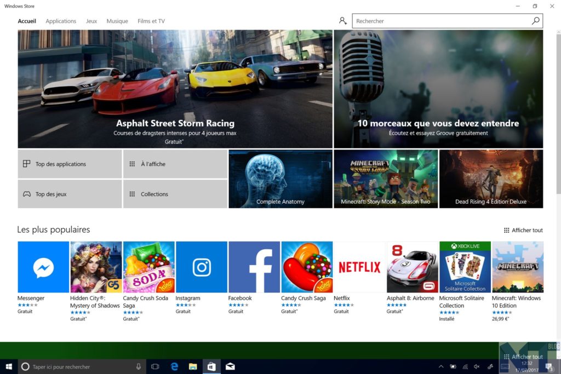561x374 pixels.
Task: Open Task View from the taskbar
Action: point(155,366)
